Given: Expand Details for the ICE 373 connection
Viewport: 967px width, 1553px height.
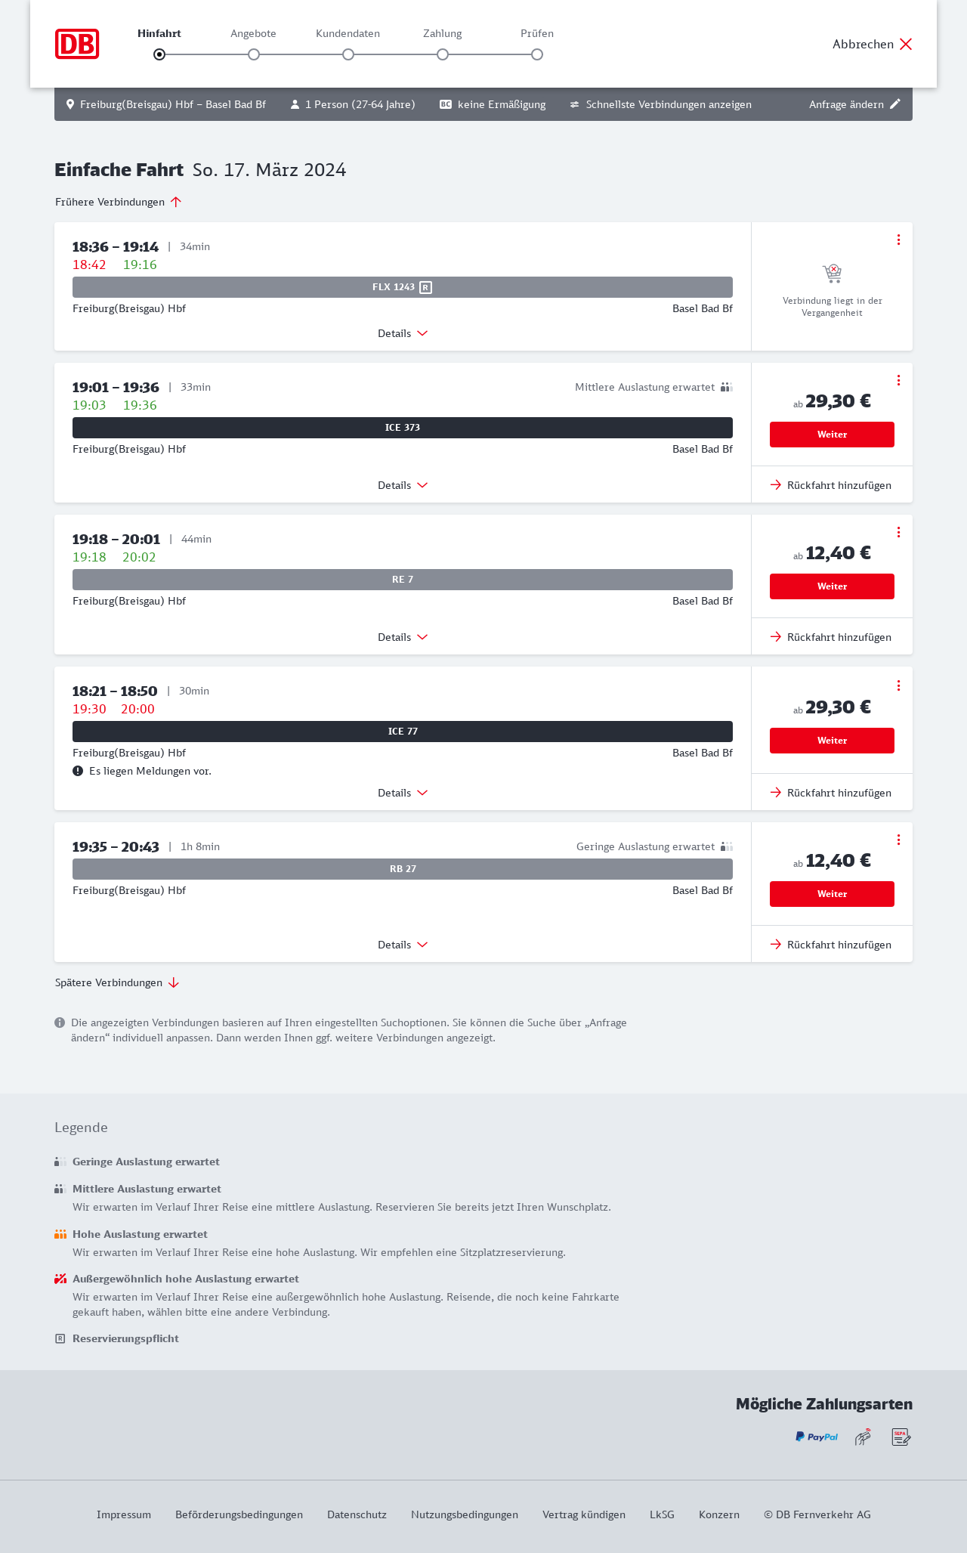Looking at the screenshot, I should pos(403,485).
